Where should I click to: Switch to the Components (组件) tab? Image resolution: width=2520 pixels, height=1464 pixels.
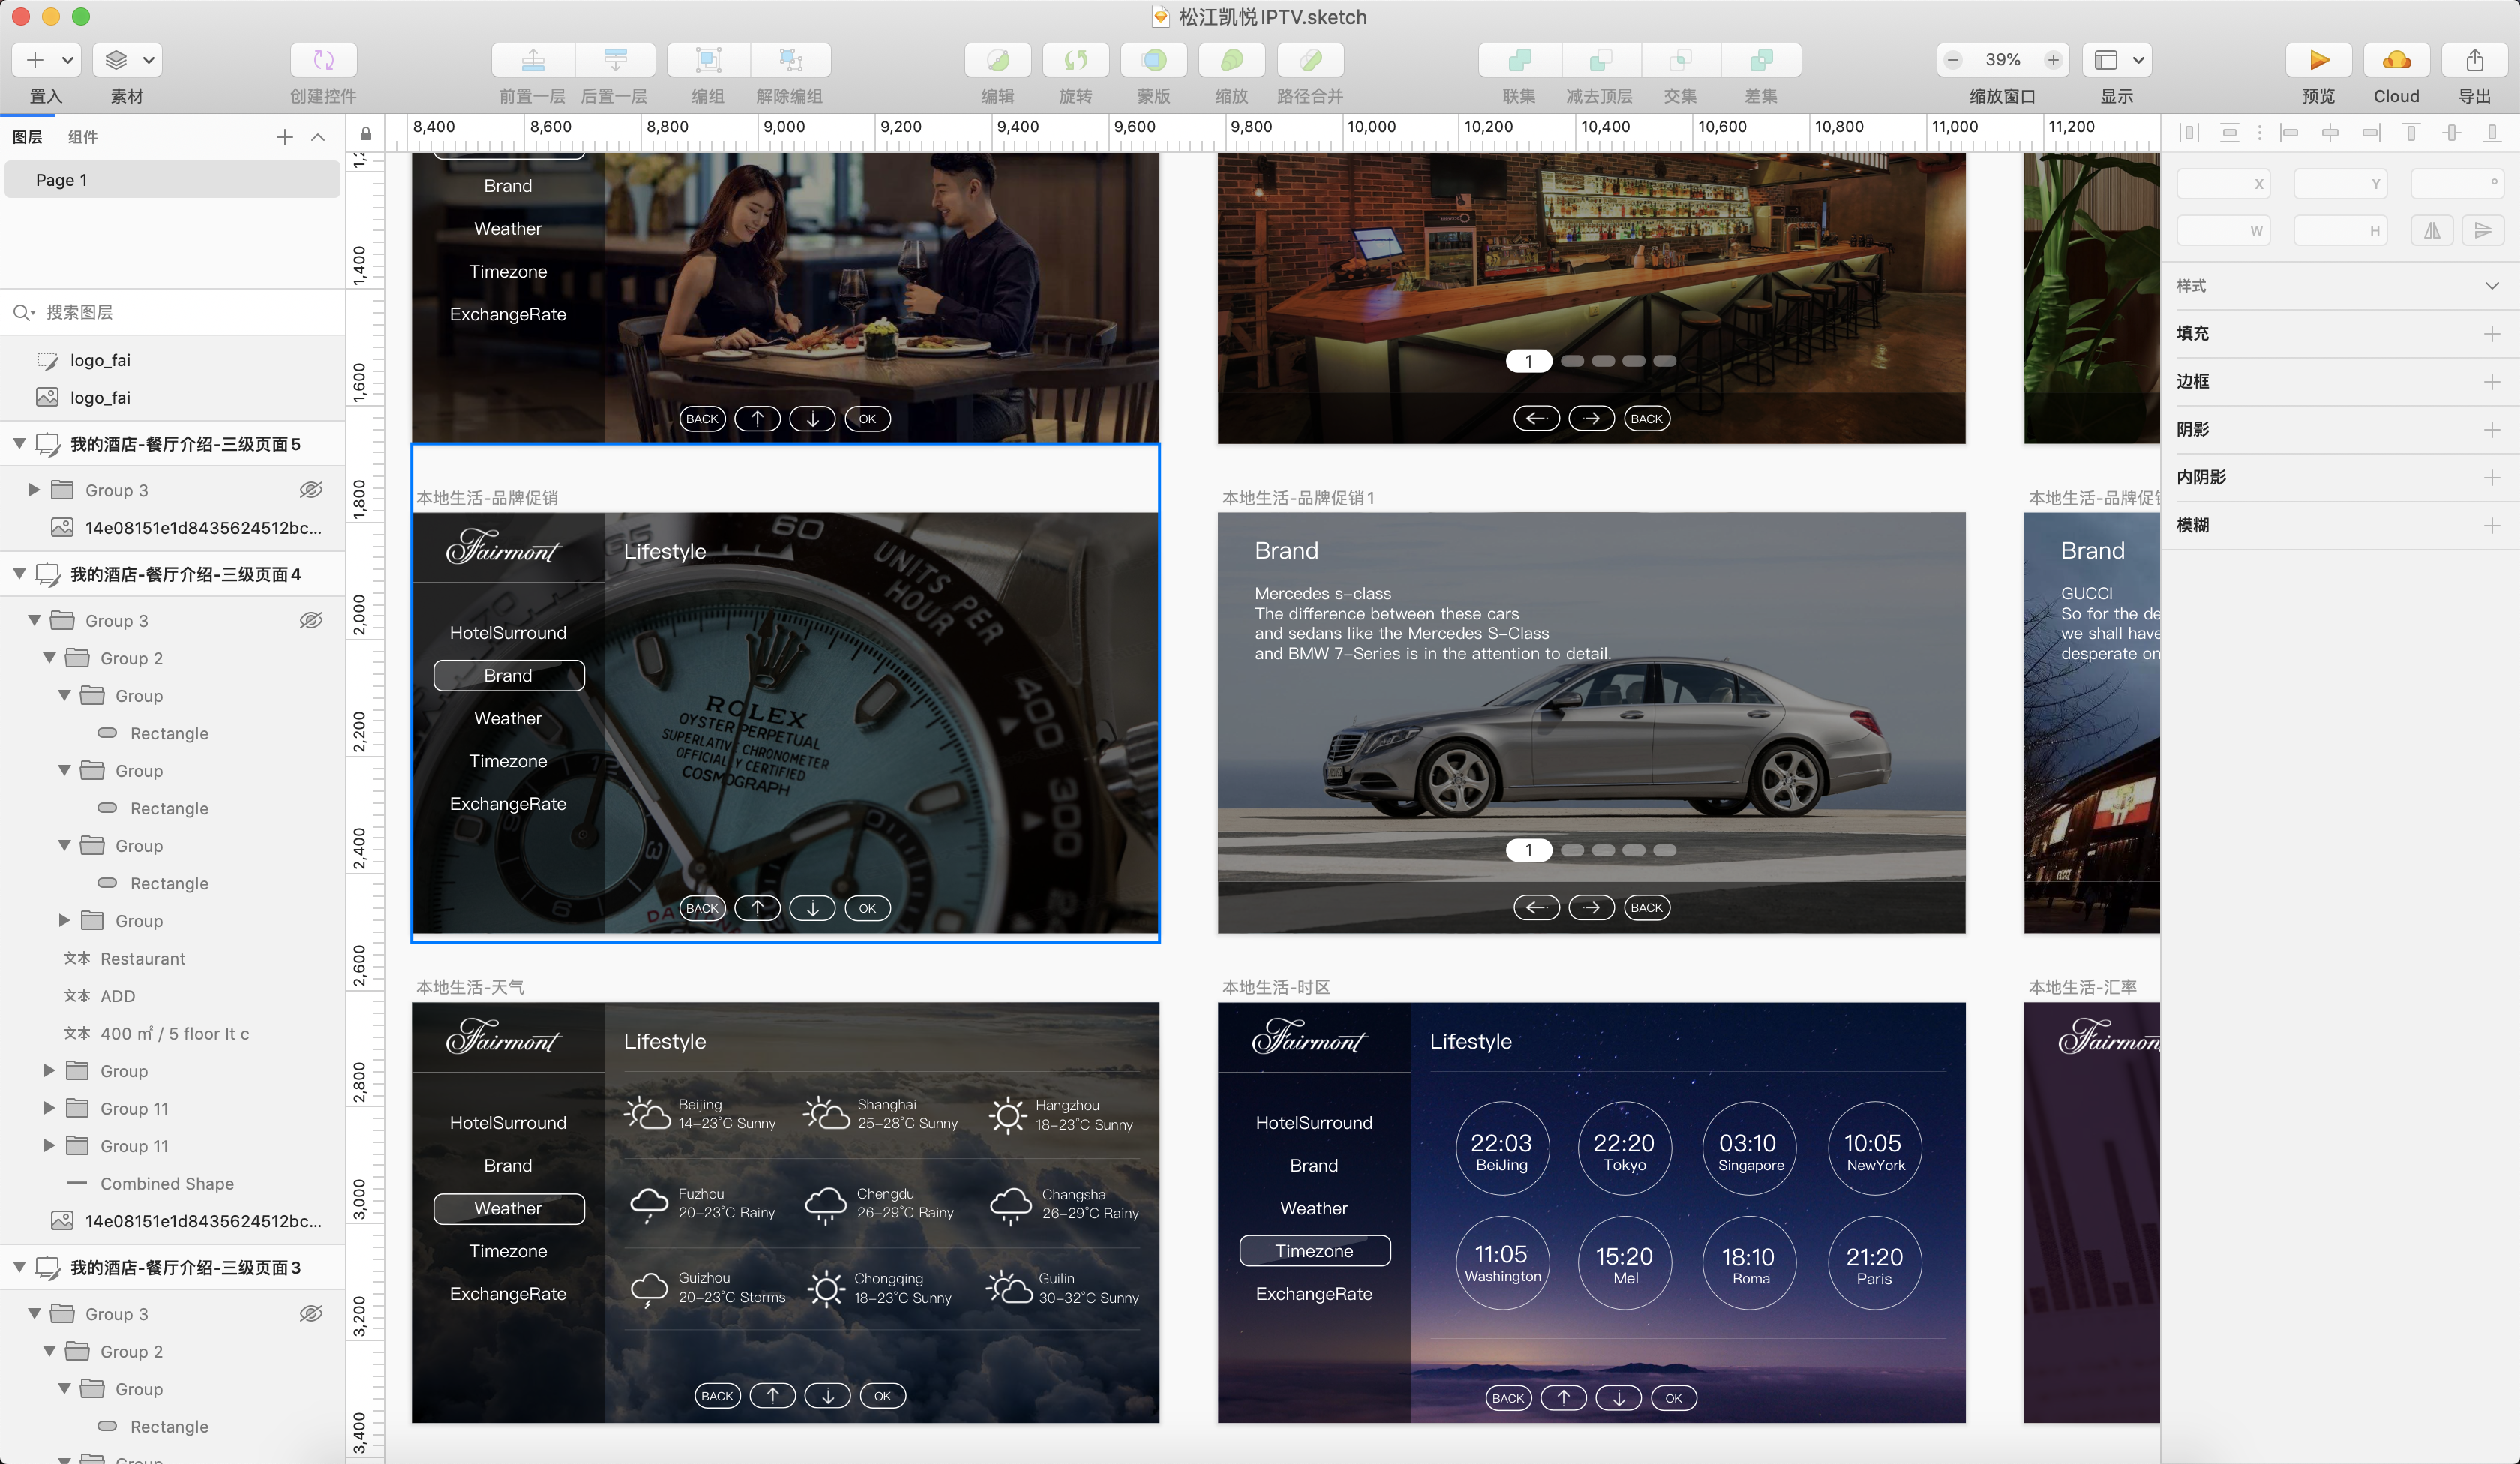click(x=82, y=137)
